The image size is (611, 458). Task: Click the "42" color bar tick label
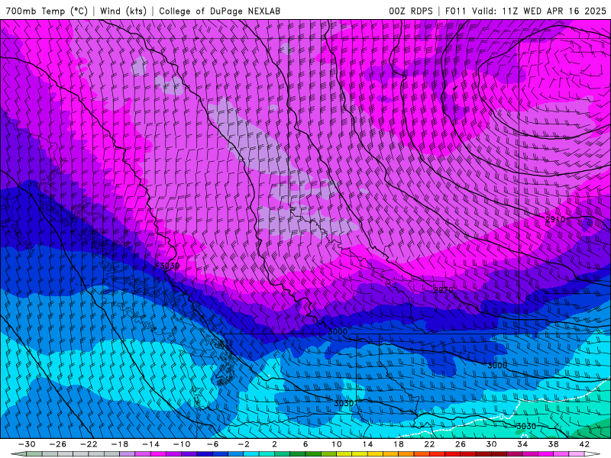click(584, 444)
